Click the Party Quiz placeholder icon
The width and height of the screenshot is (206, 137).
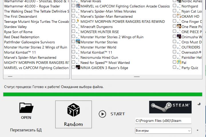pyautogui.click(x=179, y=68)
